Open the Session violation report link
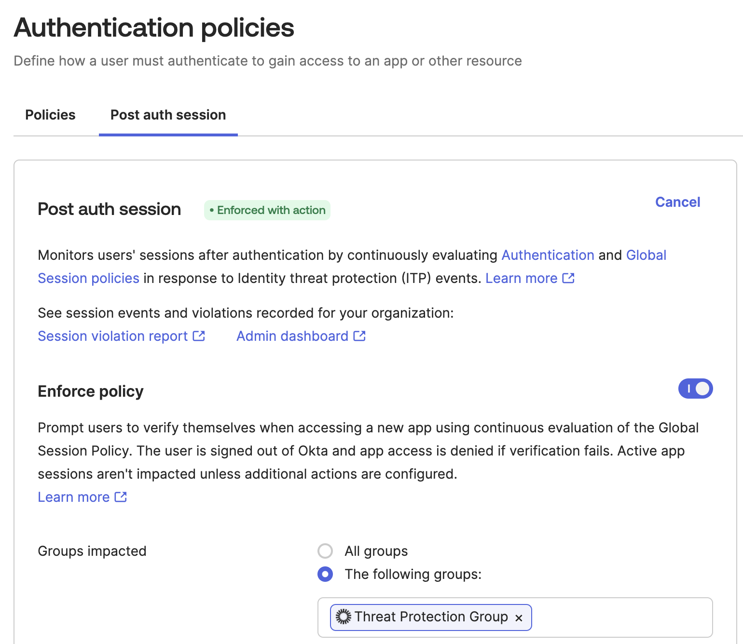The height and width of the screenshot is (644, 743). [112, 336]
